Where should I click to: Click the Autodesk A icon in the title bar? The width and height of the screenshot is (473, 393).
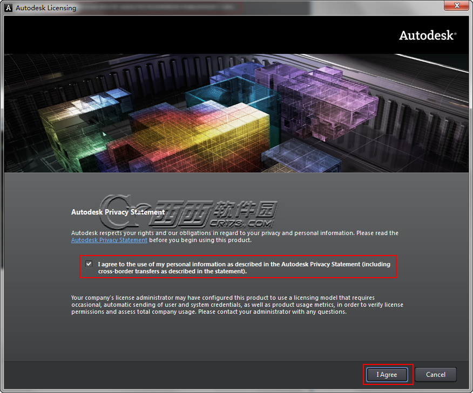9,8
